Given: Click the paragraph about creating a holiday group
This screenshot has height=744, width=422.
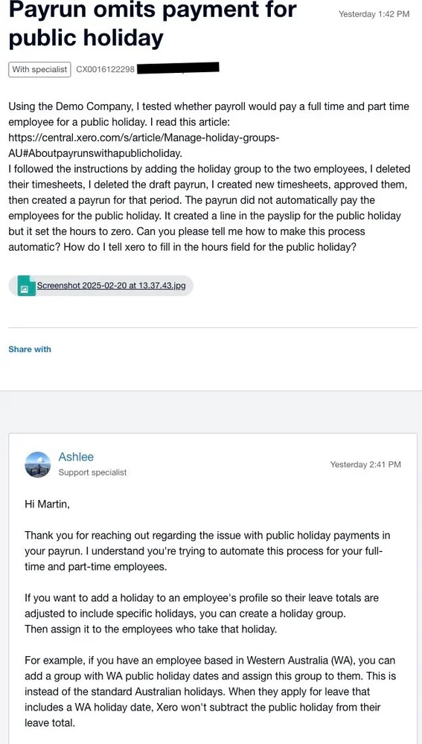Looking at the screenshot, I should [x=202, y=614].
